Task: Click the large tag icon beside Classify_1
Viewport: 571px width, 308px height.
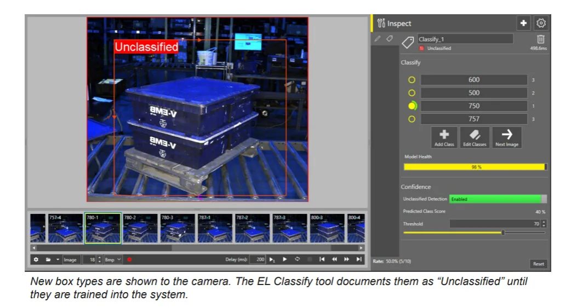Action: coord(408,43)
